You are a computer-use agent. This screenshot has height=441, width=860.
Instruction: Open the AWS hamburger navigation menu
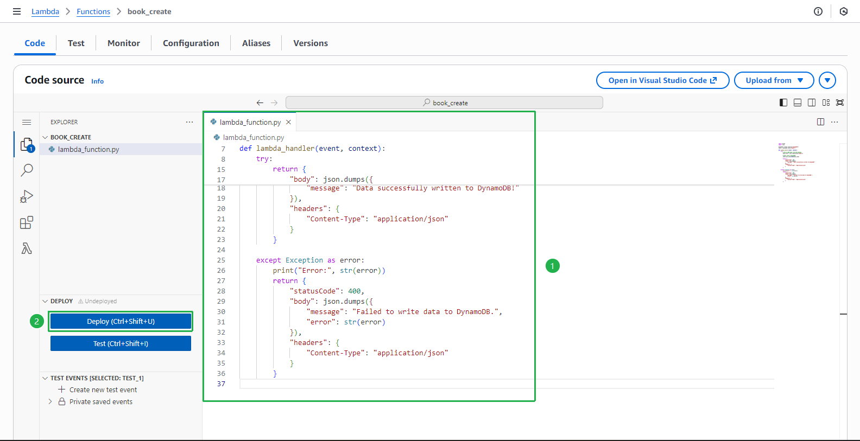(x=17, y=11)
